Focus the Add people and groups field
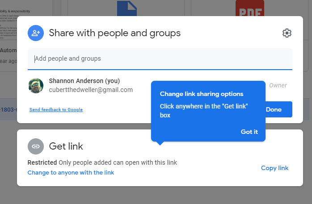The width and height of the screenshot is (312, 204). pos(160,59)
